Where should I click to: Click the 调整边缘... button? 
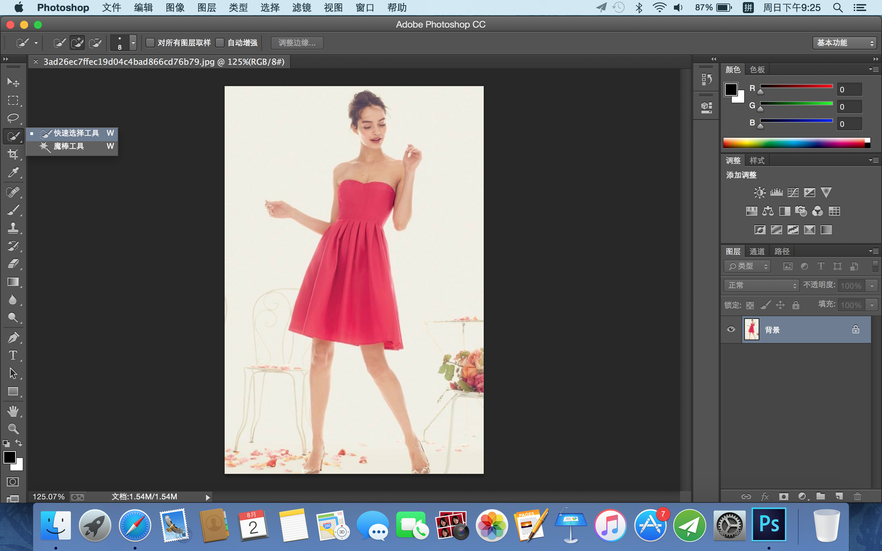click(x=297, y=43)
